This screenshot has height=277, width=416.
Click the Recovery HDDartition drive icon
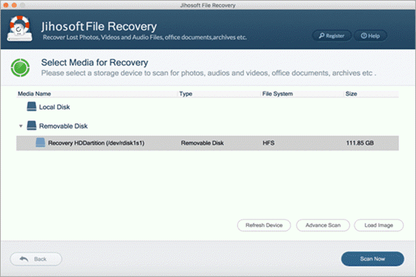tap(40, 143)
